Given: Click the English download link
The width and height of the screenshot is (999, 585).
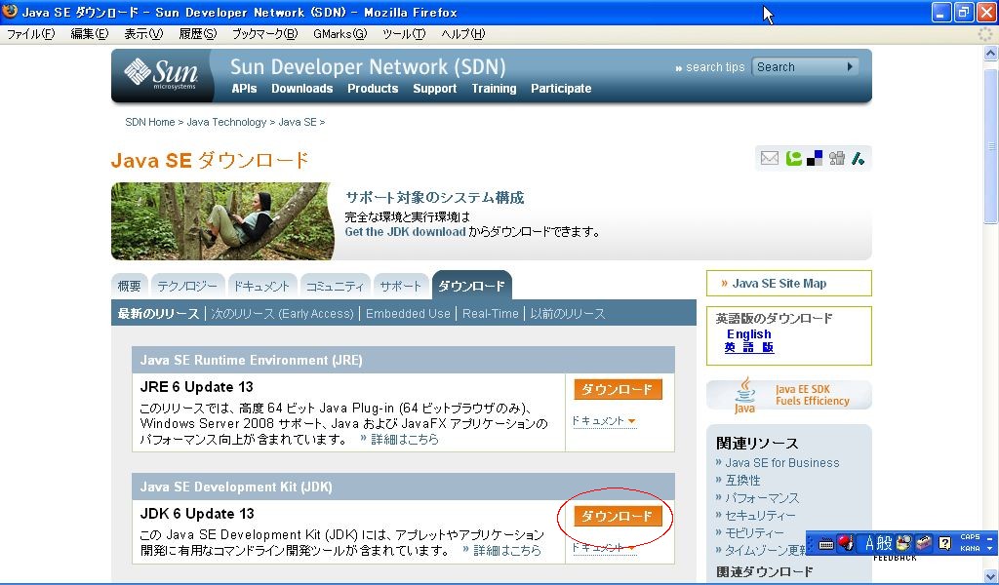Looking at the screenshot, I should pyautogui.click(x=748, y=334).
